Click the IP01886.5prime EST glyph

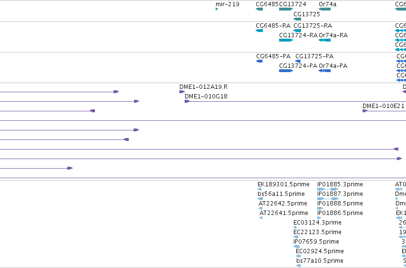coord(319,218)
